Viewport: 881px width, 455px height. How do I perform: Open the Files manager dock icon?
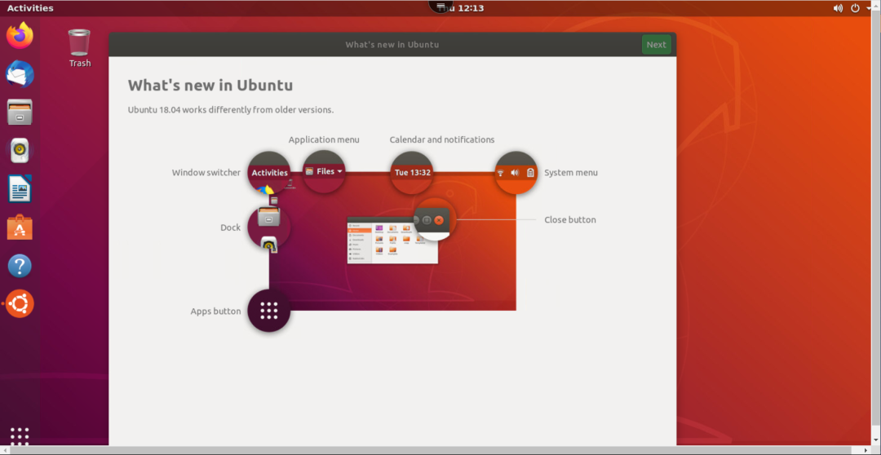20,112
